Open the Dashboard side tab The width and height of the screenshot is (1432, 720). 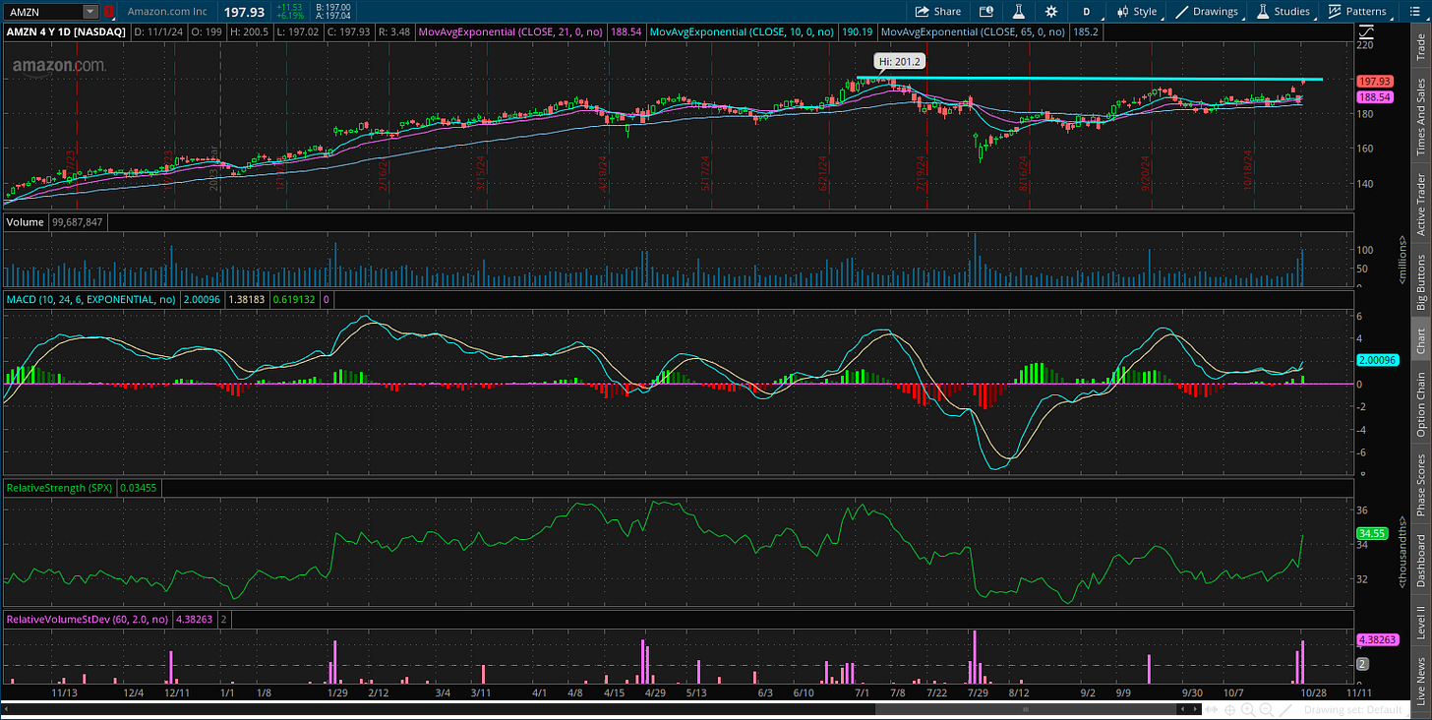pos(1420,560)
